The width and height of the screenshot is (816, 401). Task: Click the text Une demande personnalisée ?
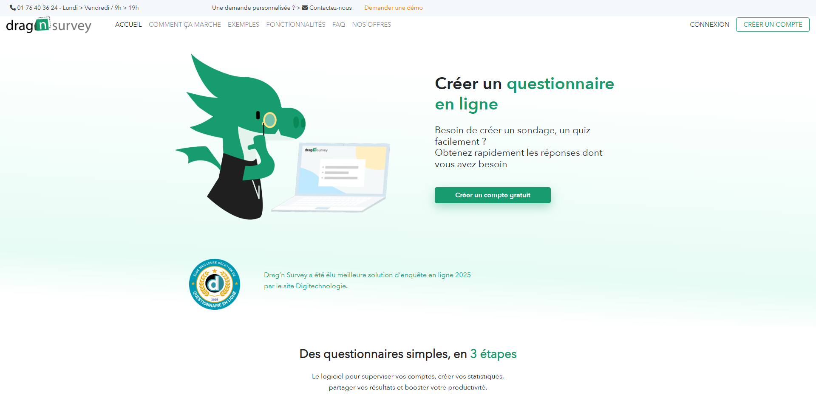253,8
